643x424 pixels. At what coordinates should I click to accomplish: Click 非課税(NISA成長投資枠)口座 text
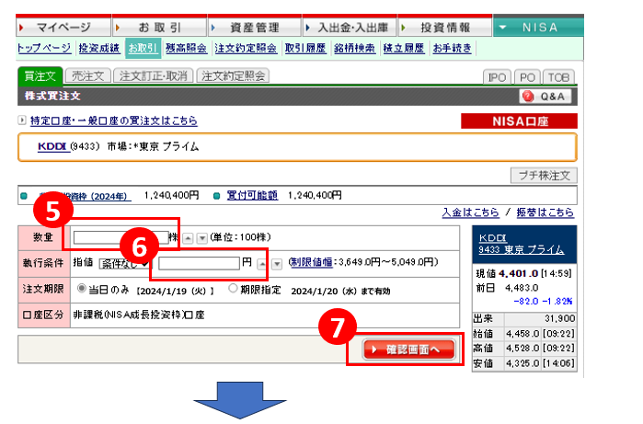(x=139, y=315)
